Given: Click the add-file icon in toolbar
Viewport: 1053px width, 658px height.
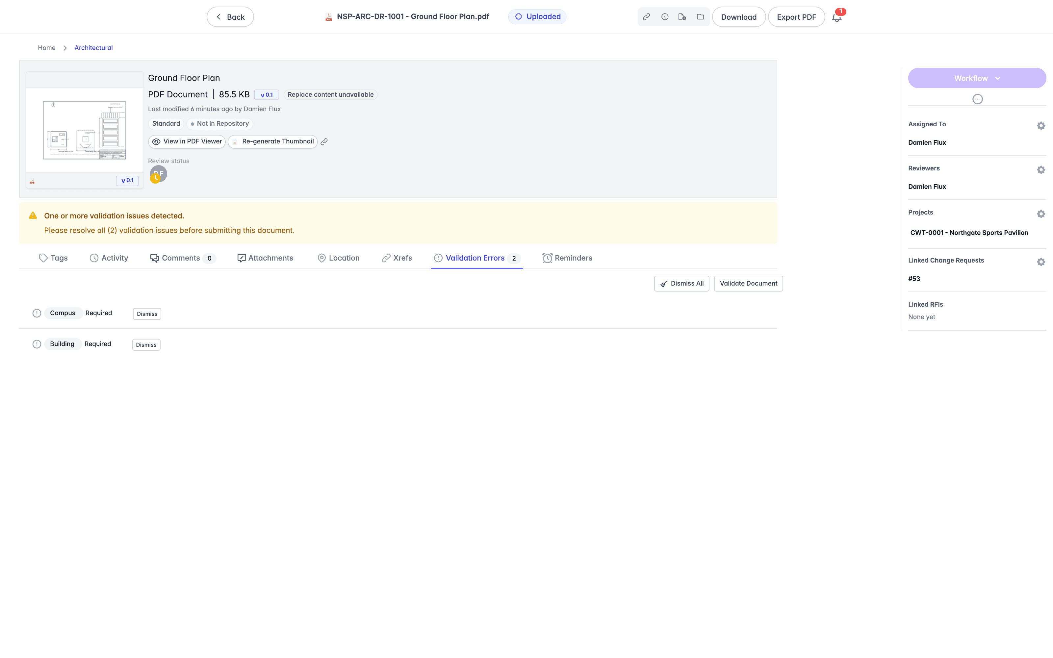Looking at the screenshot, I should (x=682, y=17).
